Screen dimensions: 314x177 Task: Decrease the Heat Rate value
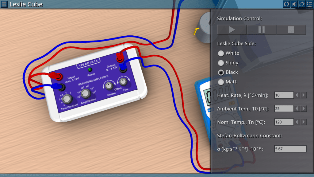(x=297, y=95)
